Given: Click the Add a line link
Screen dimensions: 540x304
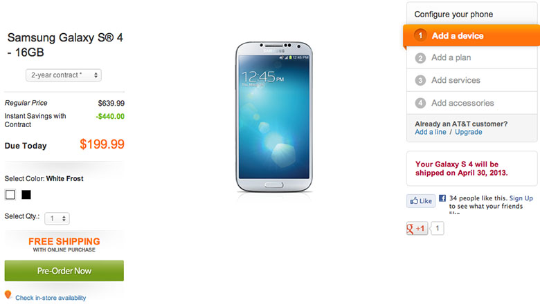Looking at the screenshot, I should (x=431, y=132).
